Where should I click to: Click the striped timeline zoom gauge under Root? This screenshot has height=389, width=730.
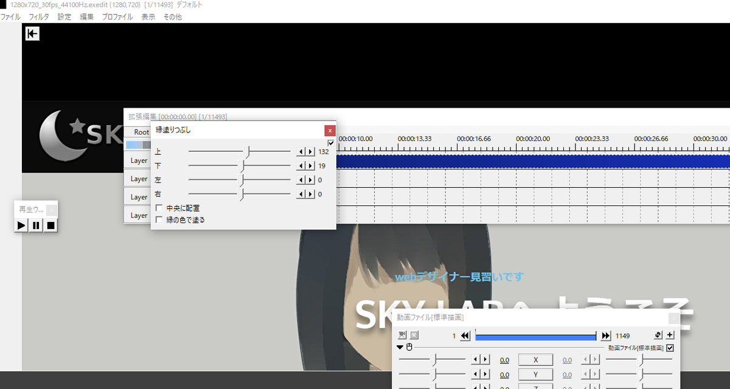click(x=138, y=145)
